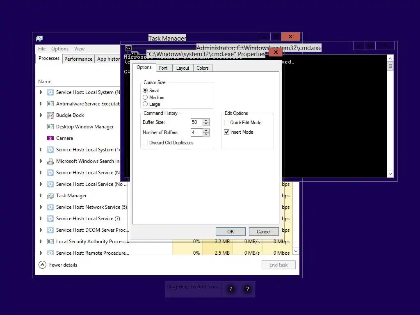Click the console window scroll up arrow
The width and height of the screenshot is (420, 315).
pos(390,58)
